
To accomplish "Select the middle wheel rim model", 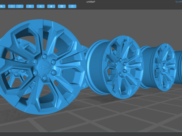I will pos(115,67).
